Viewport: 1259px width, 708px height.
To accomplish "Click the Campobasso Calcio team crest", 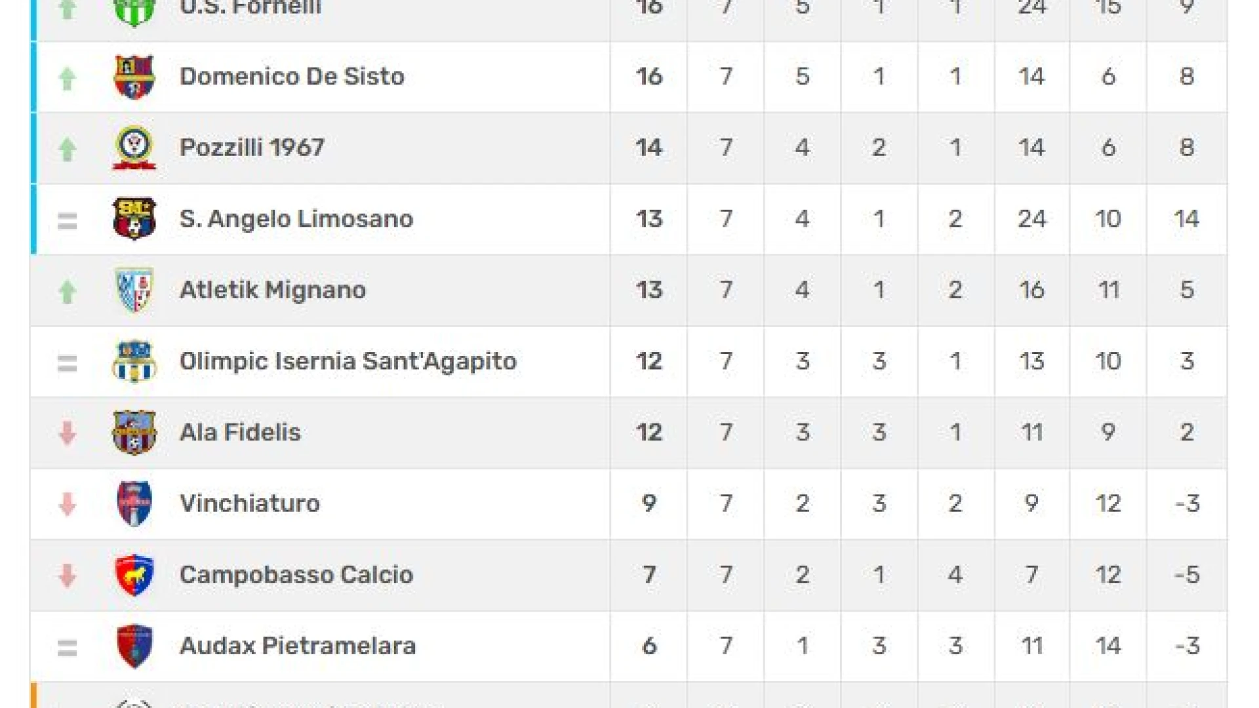I will (134, 575).
